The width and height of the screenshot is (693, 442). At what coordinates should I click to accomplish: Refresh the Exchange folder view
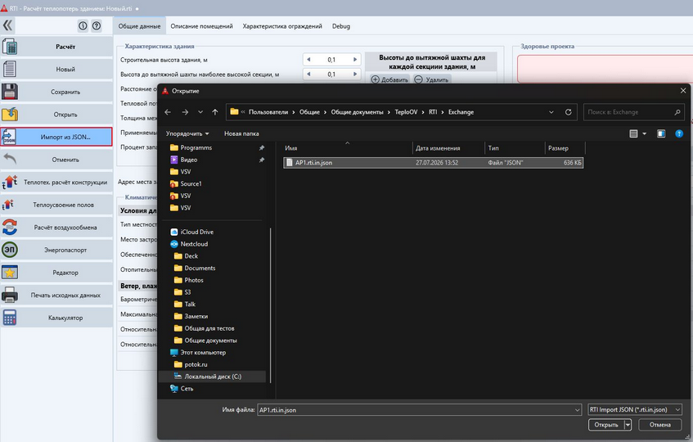pos(569,112)
